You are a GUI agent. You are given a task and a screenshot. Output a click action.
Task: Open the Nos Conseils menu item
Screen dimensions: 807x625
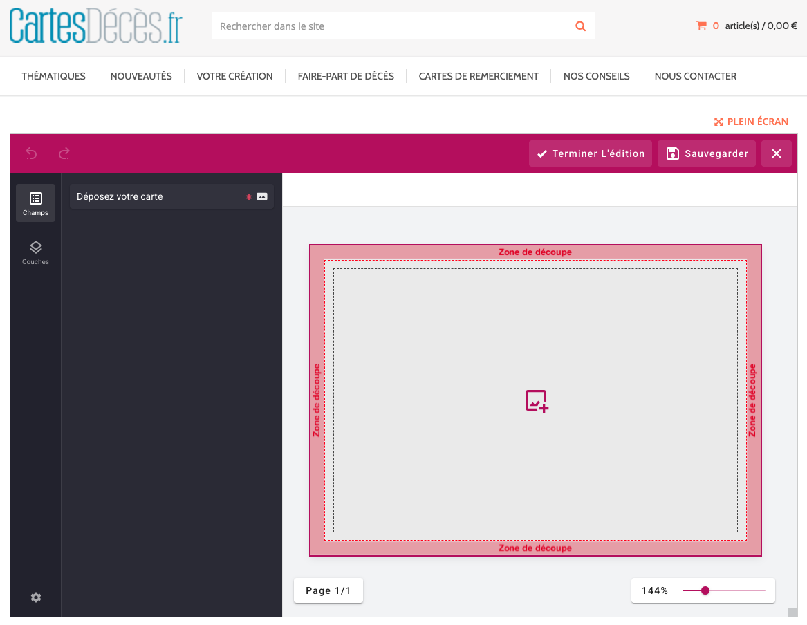coord(596,76)
